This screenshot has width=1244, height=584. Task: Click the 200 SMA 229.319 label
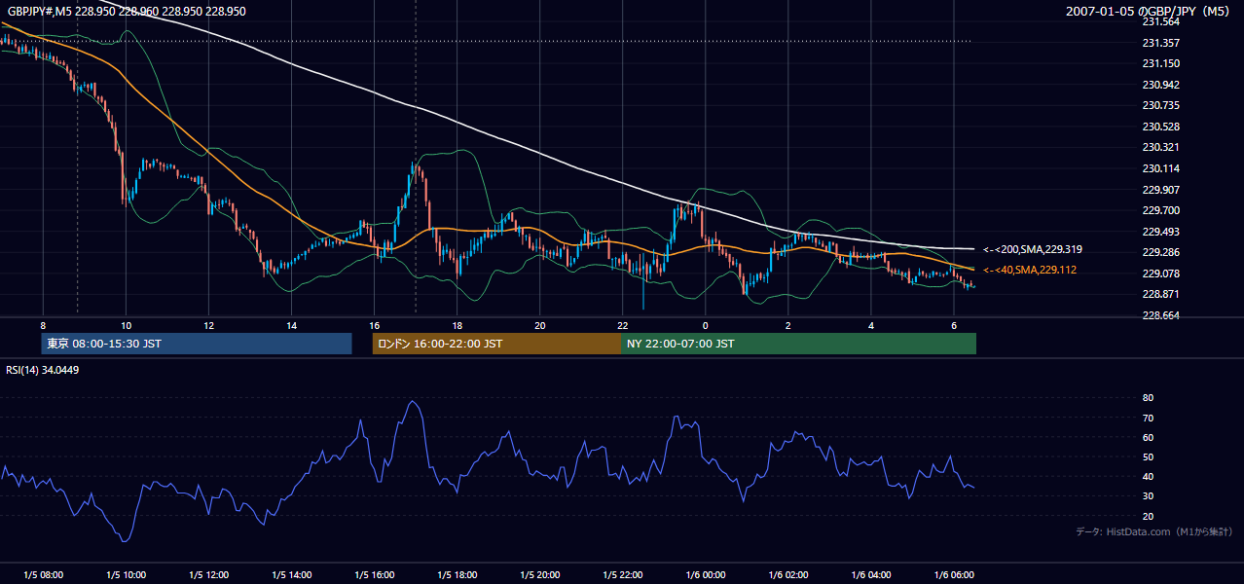(x=1033, y=249)
